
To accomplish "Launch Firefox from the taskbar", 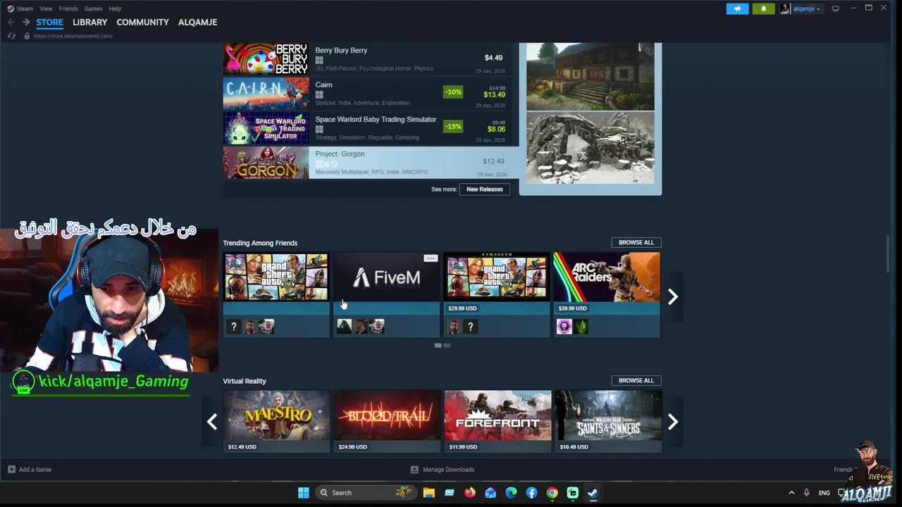I will coord(470,493).
